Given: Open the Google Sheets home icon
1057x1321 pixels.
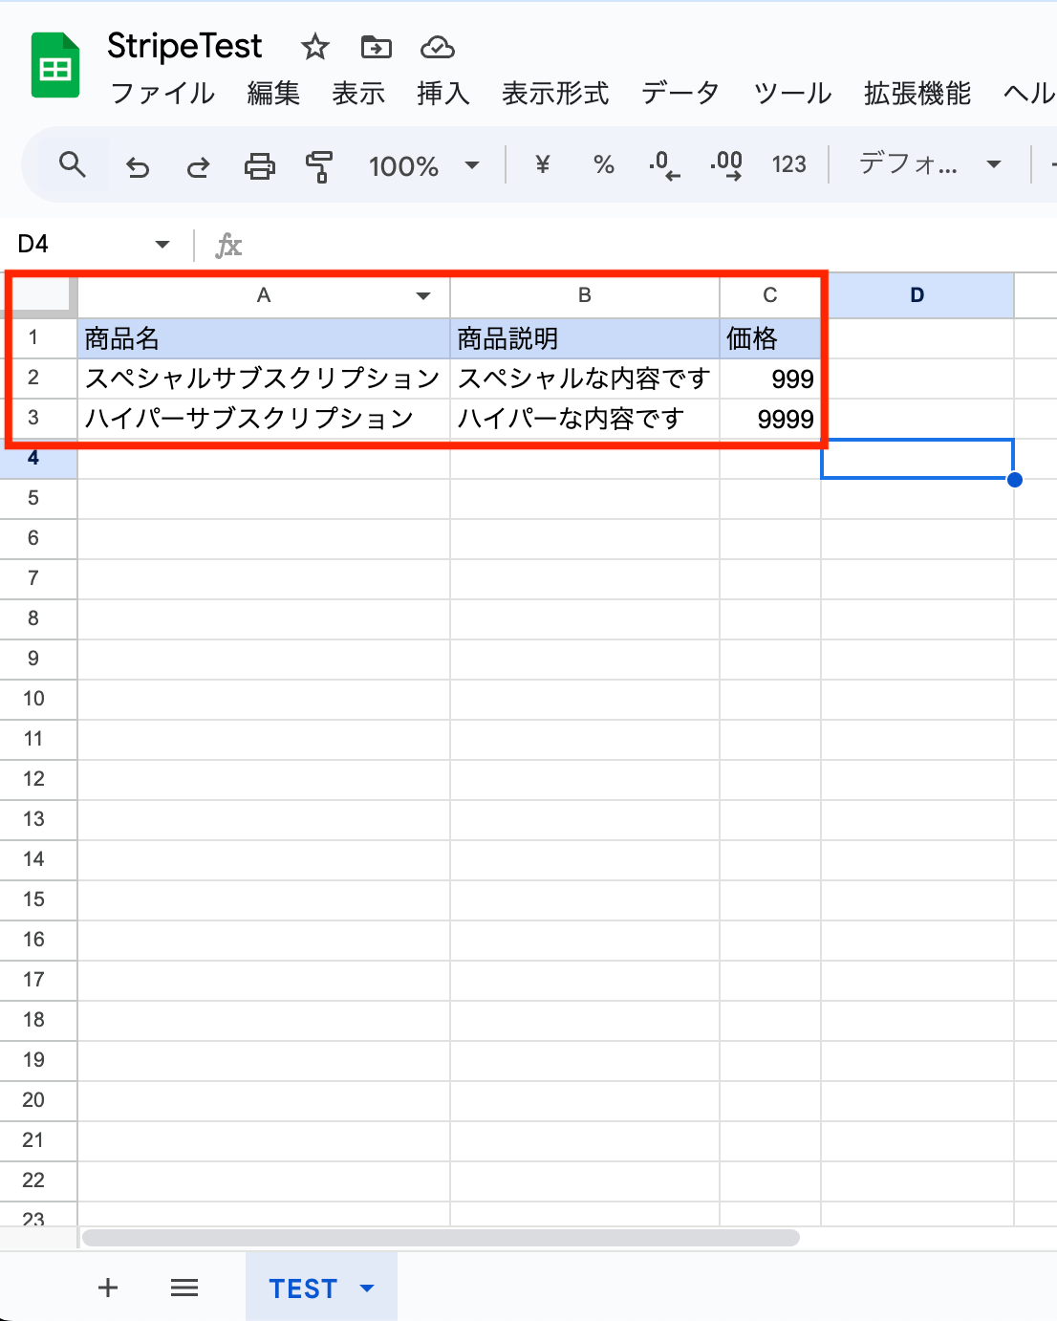Looking at the screenshot, I should [55, 65].
